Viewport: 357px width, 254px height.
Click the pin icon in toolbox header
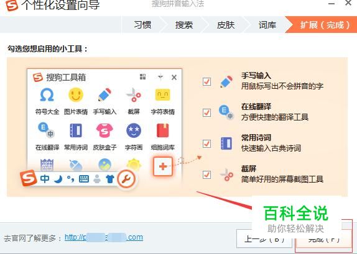click(160, 77)
